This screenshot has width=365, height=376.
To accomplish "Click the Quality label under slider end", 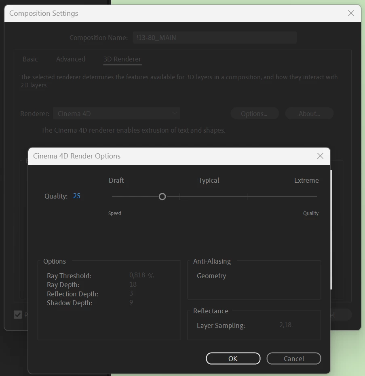I will click(x=311, y=213).
